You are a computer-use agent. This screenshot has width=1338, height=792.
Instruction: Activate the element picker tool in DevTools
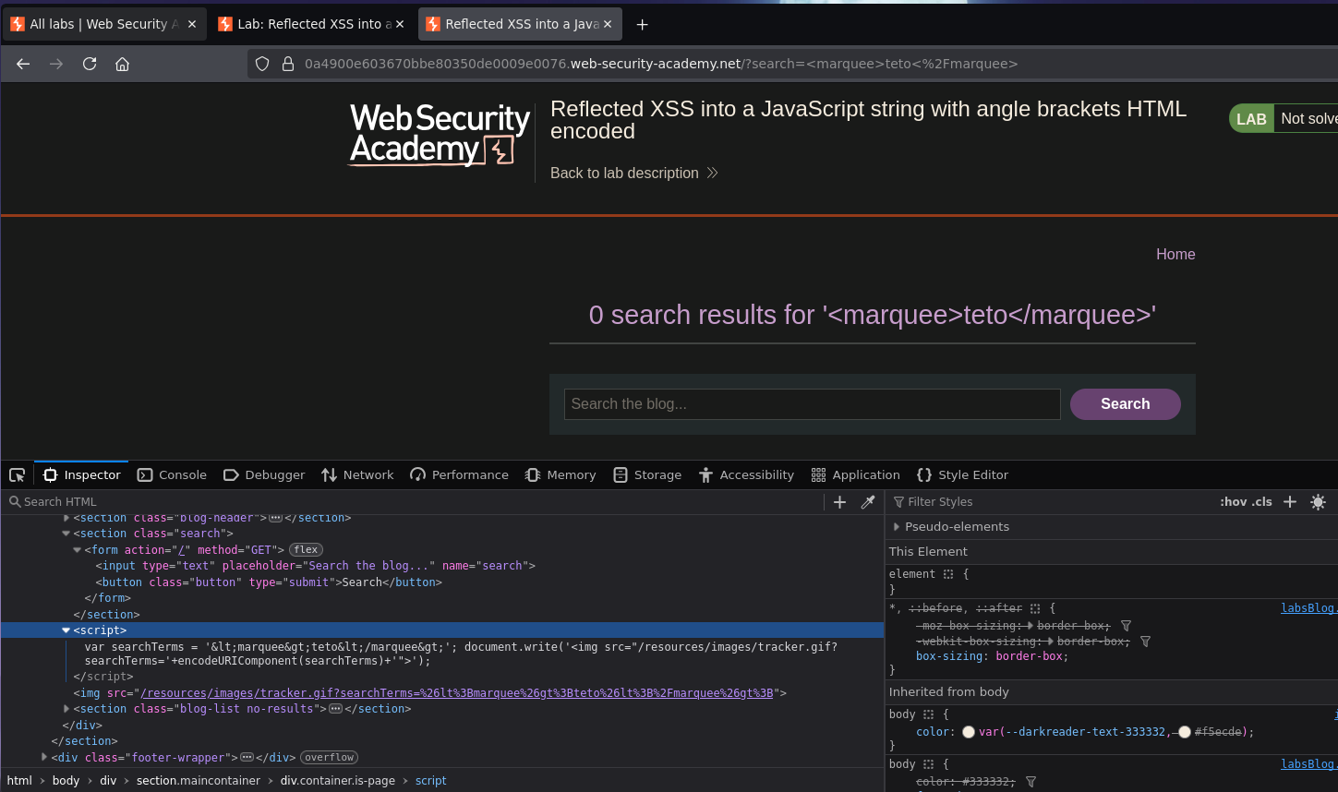pos(17,474)
